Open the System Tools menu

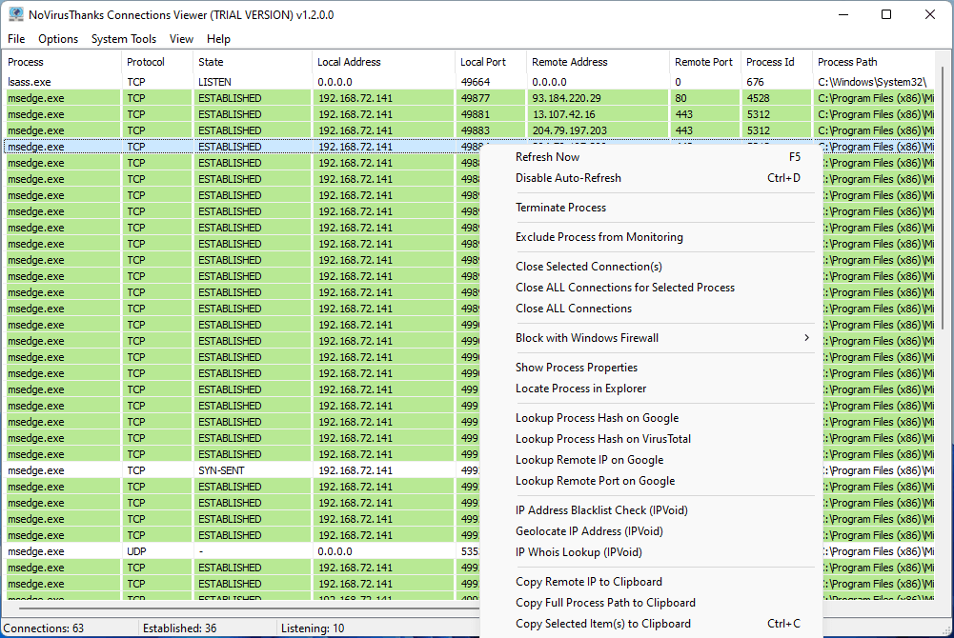(x=124, y=39)
